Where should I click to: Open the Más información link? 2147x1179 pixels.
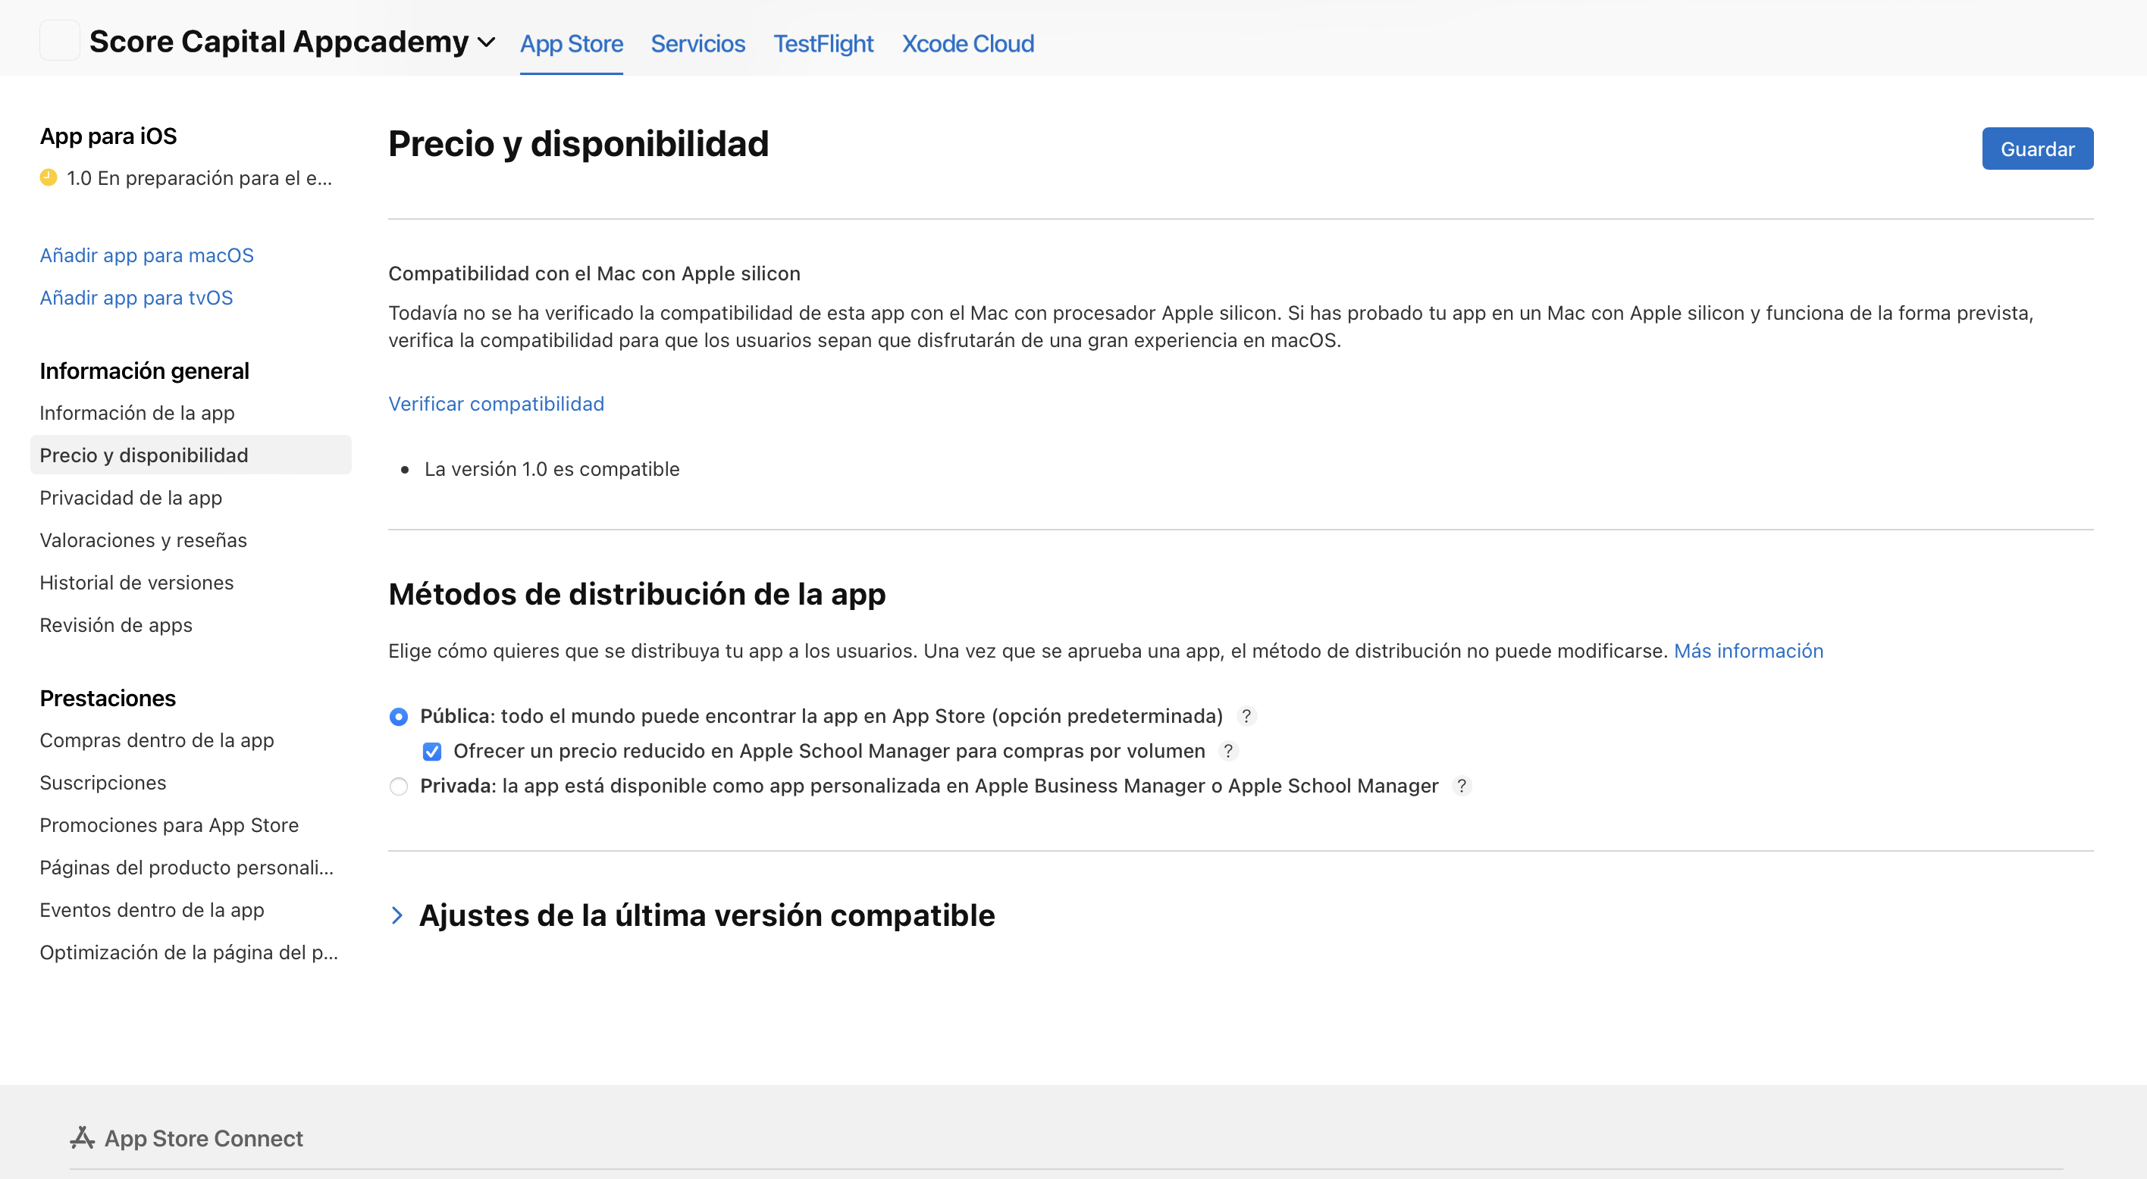[1748, 651]
